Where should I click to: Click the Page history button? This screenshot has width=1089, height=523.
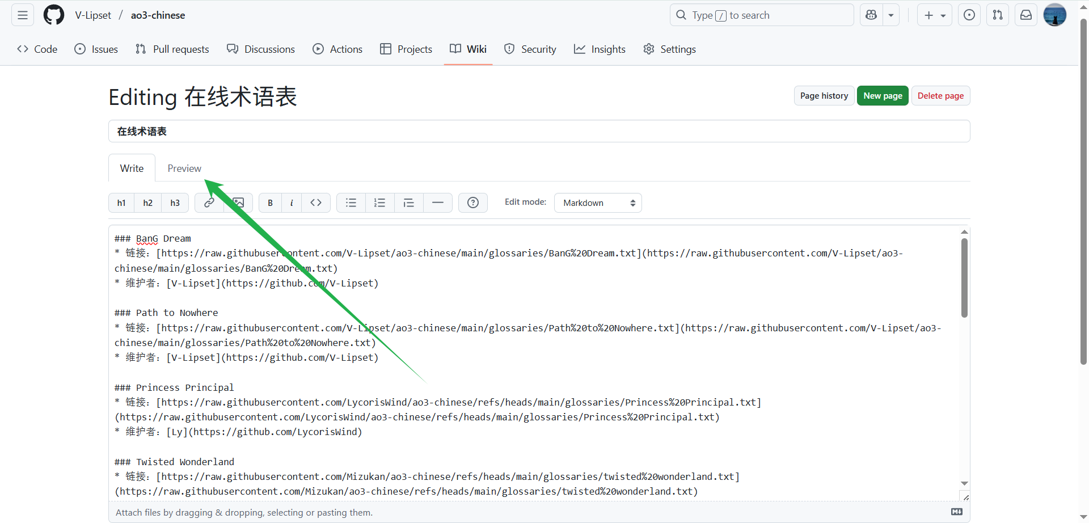tap(824, 96)
